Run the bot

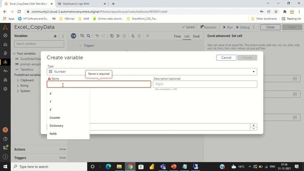(228, 27)
